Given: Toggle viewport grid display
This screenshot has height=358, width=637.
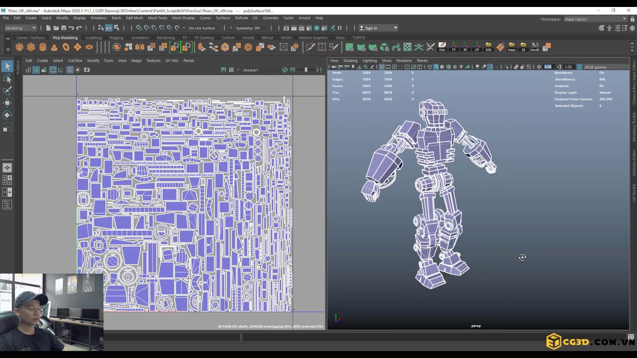Looking at the screenshot, I should click(x=382, y=67).
